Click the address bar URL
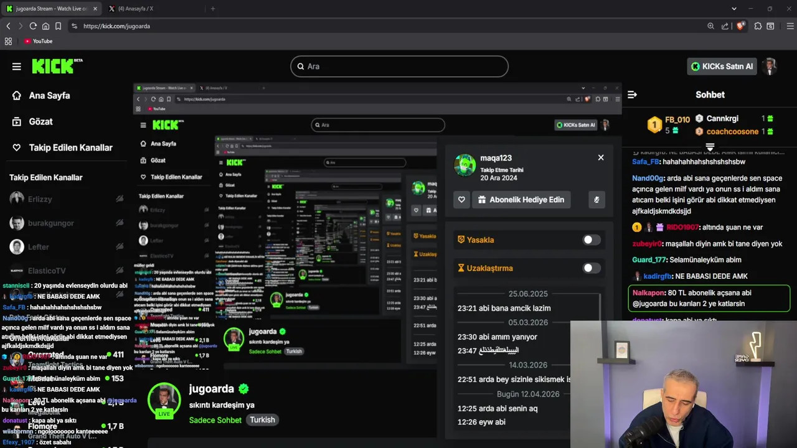Screen dimensions: 797x448 (117, 26)
